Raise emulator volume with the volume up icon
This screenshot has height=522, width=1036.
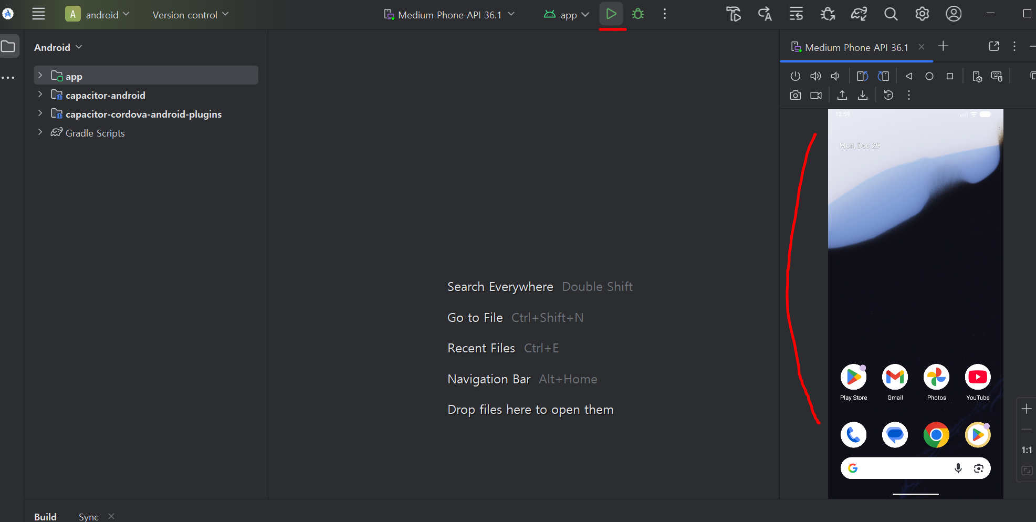click(815, 76)
